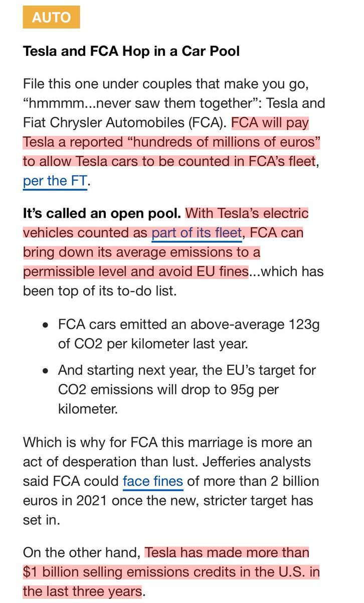
Task: Click the orange AUTO category tag
Action: 51,18
